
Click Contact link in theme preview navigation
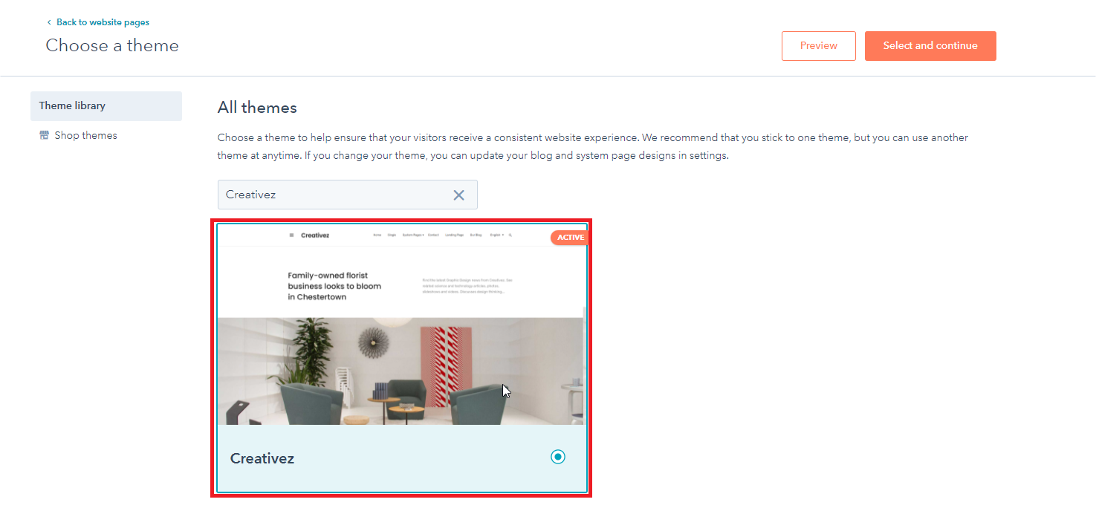coord(434,235)
